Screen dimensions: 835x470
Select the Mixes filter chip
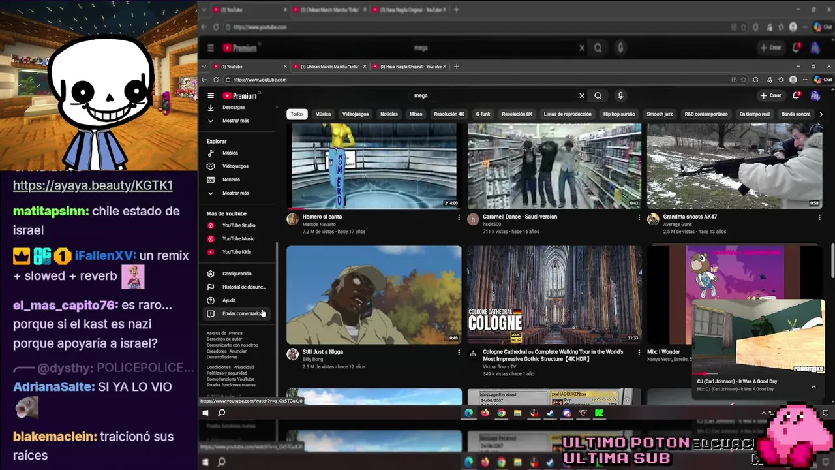click(416, 114)
